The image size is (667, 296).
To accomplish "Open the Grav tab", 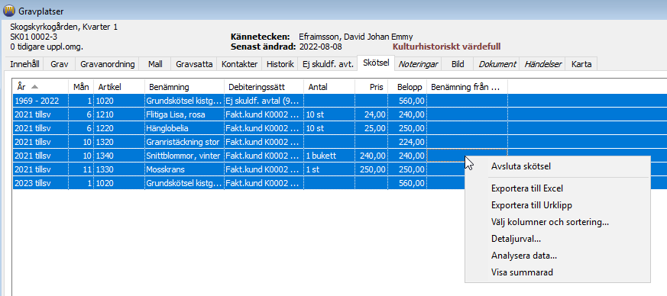I will [x=60, y=65].
